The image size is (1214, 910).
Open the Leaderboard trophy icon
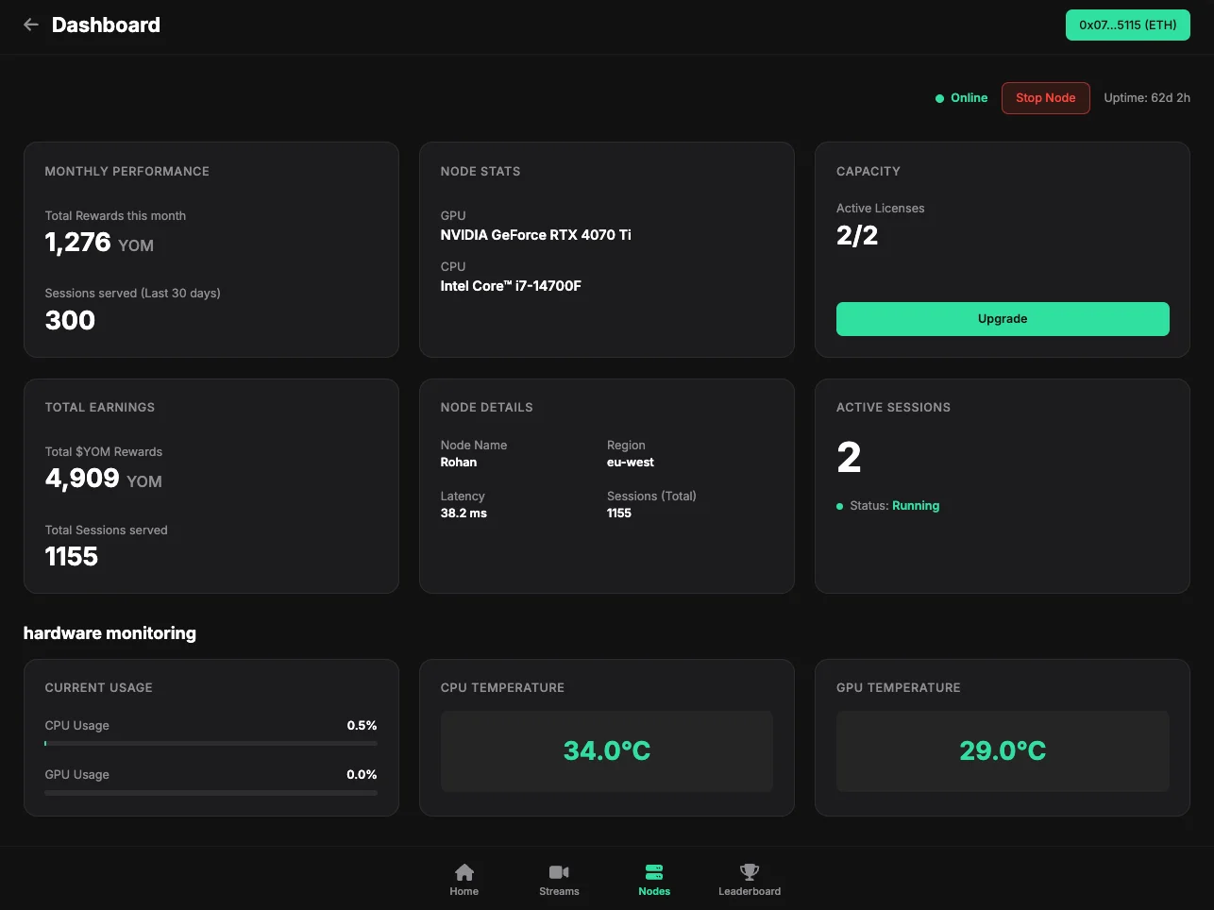pyautogui.click(x=749, y=871)
